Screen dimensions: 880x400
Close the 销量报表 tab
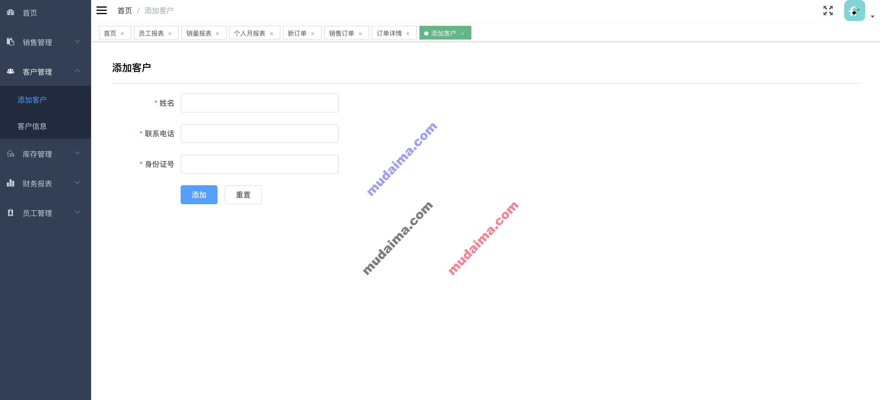tap(217, 33)
